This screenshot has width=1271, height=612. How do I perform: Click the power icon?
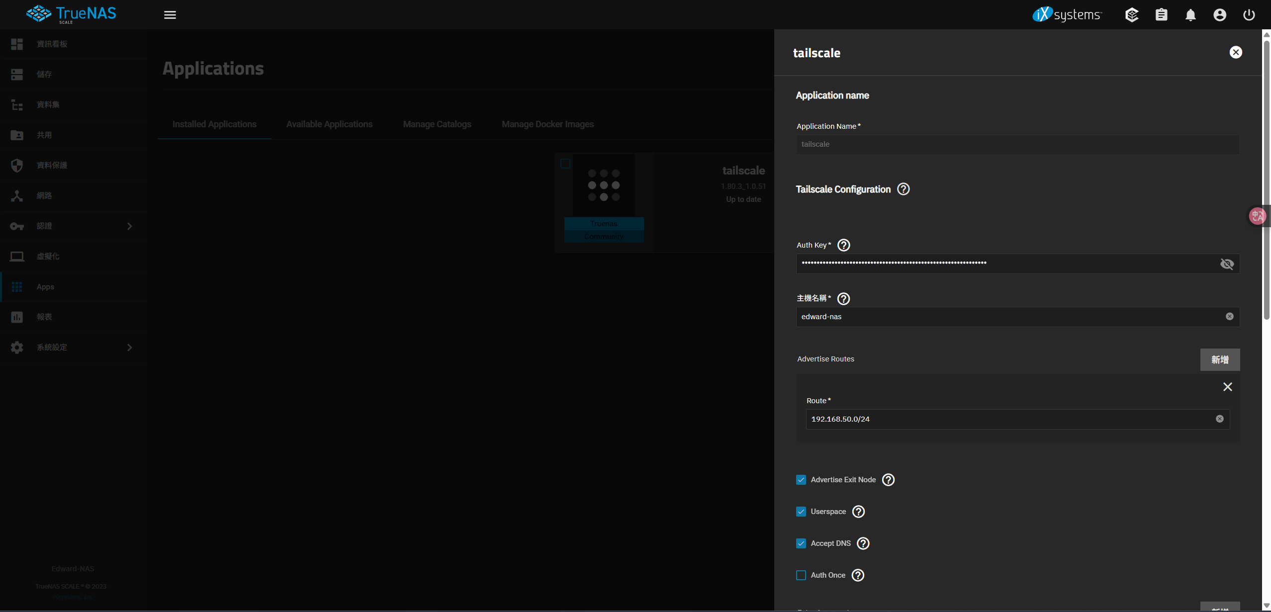pyautogui.click(x=1249, y=15)
